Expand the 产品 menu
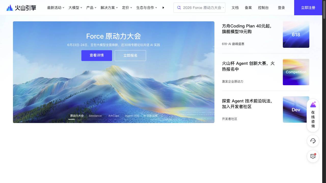326x183 pixels. 91,8
